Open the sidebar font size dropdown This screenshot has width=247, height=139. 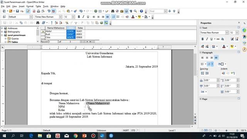237,32
